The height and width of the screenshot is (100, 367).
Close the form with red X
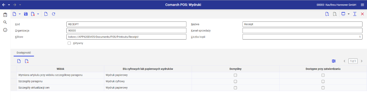coord(362,14)
